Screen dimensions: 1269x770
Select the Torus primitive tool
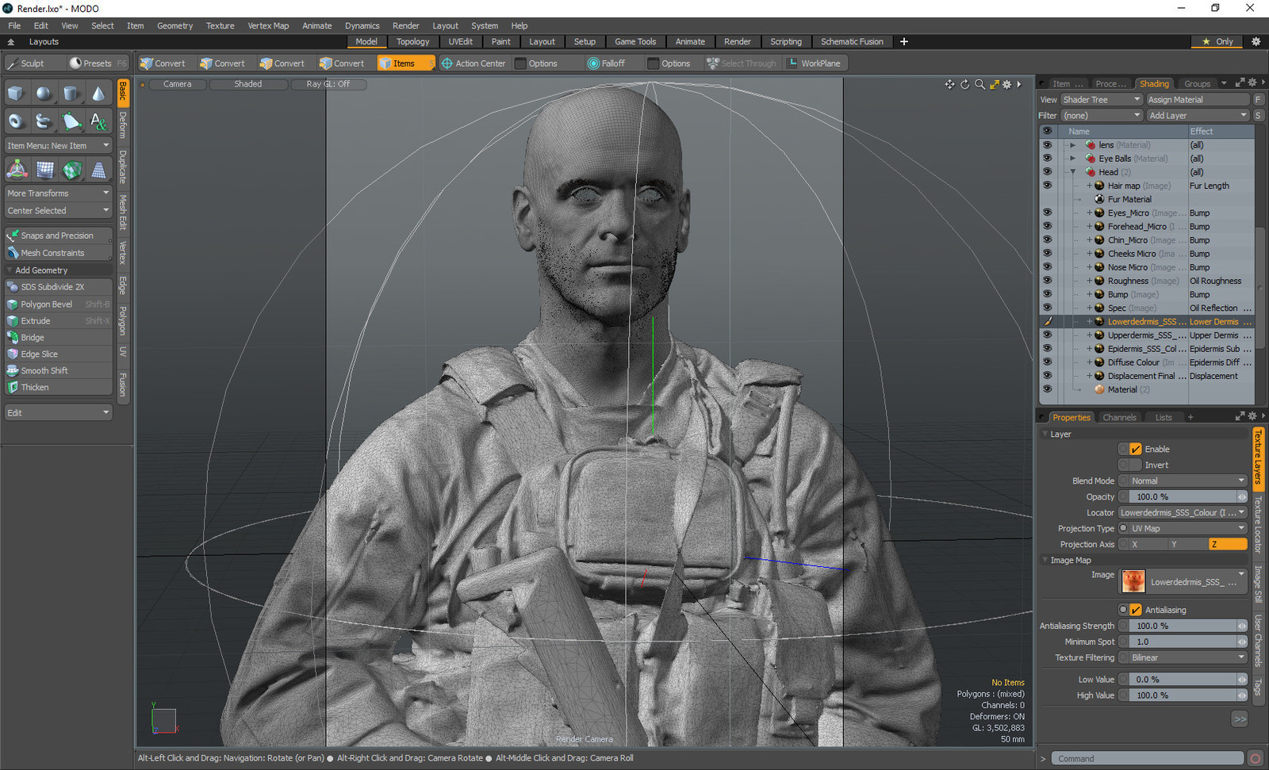click(x=16, y=121)
